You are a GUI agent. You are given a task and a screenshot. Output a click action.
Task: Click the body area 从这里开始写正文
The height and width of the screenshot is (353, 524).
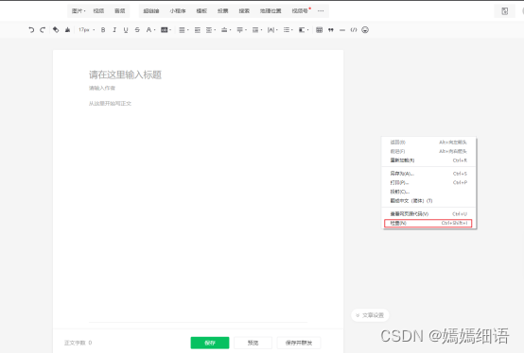click(110, 104)
